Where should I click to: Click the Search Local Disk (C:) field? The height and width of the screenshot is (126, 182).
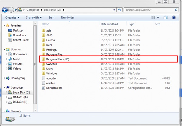point(149,10)
